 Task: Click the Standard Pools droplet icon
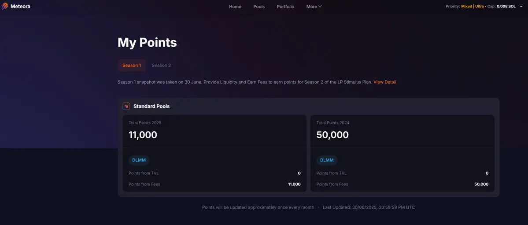(126, 106)
